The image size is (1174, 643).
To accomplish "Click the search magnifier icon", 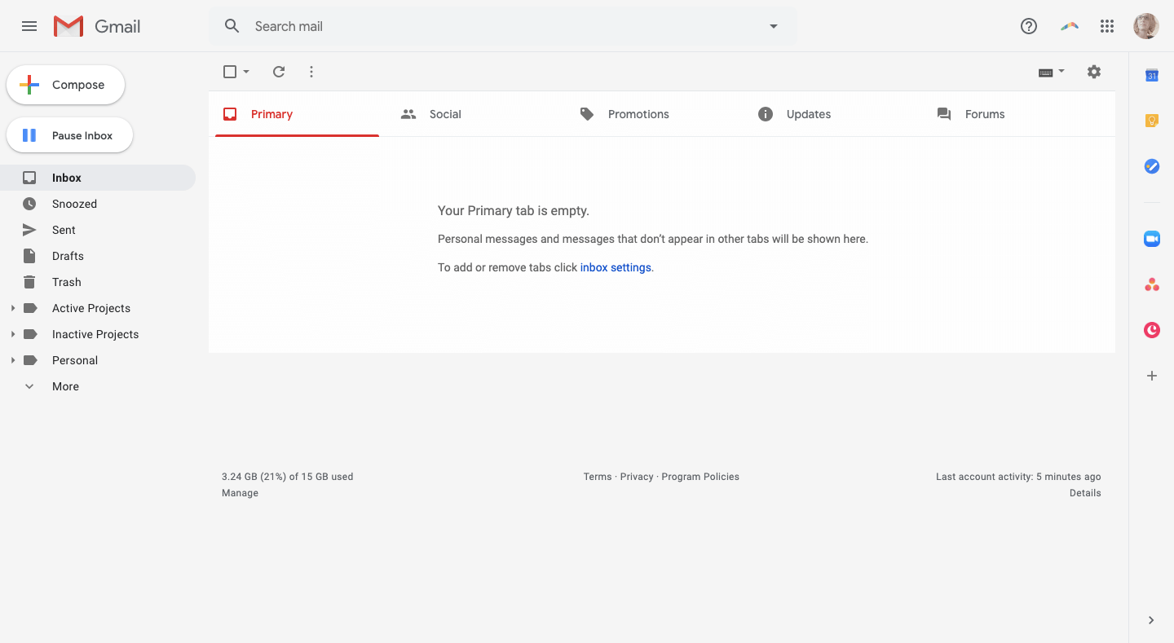I will coord(232,26).
